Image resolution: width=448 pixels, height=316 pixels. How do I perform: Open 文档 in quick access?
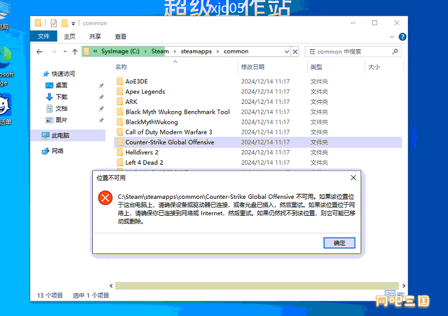(x=56, y=108)
